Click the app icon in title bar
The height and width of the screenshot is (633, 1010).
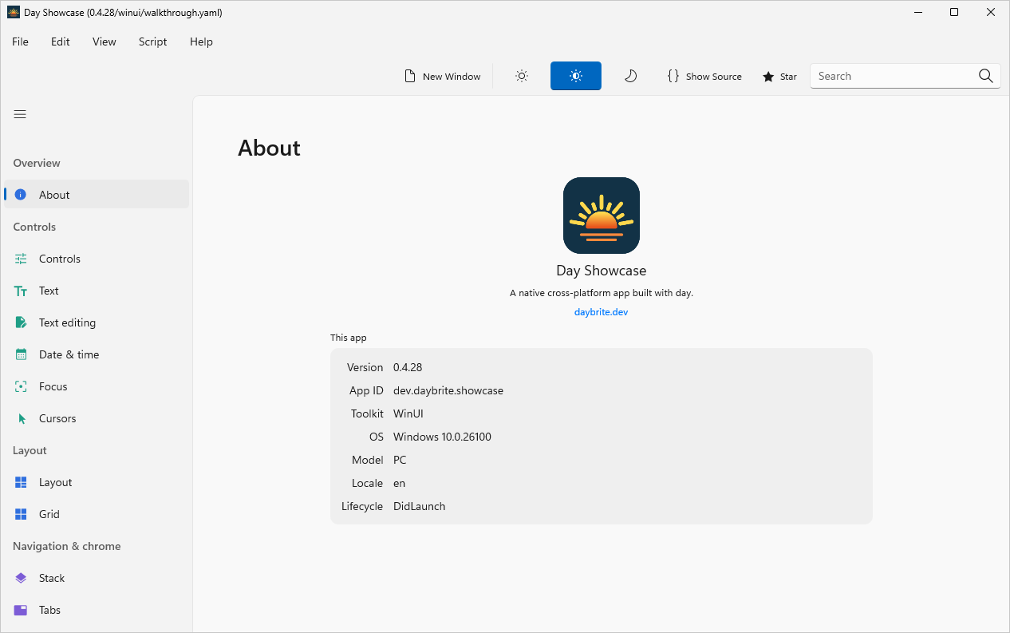tap(14, 12)
